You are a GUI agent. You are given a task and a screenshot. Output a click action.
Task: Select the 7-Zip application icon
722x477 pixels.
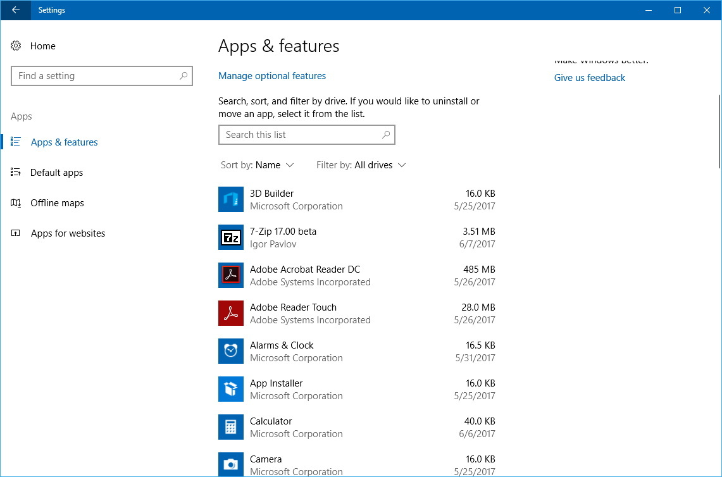[x=230, y=237]
